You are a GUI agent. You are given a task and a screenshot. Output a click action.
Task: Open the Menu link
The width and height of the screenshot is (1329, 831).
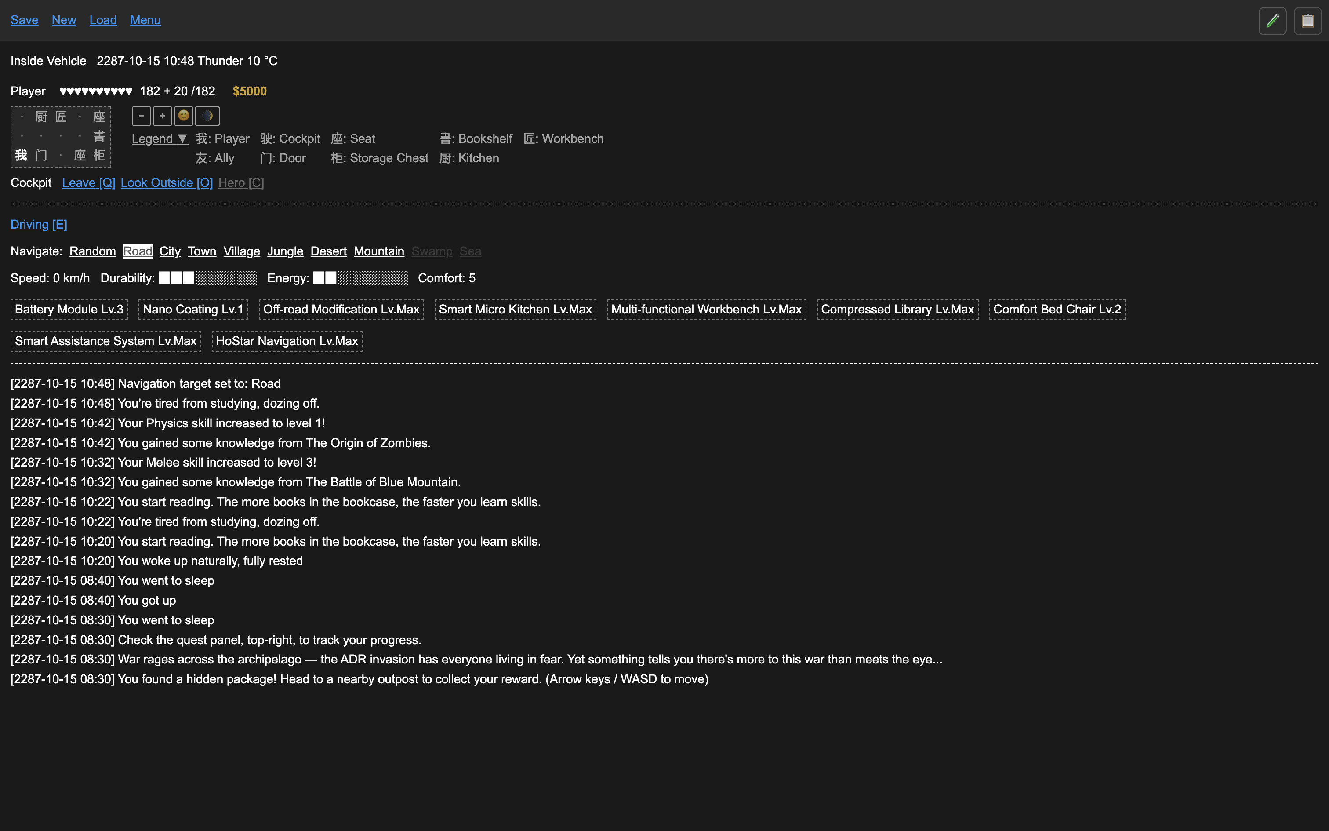pos(145,20)
